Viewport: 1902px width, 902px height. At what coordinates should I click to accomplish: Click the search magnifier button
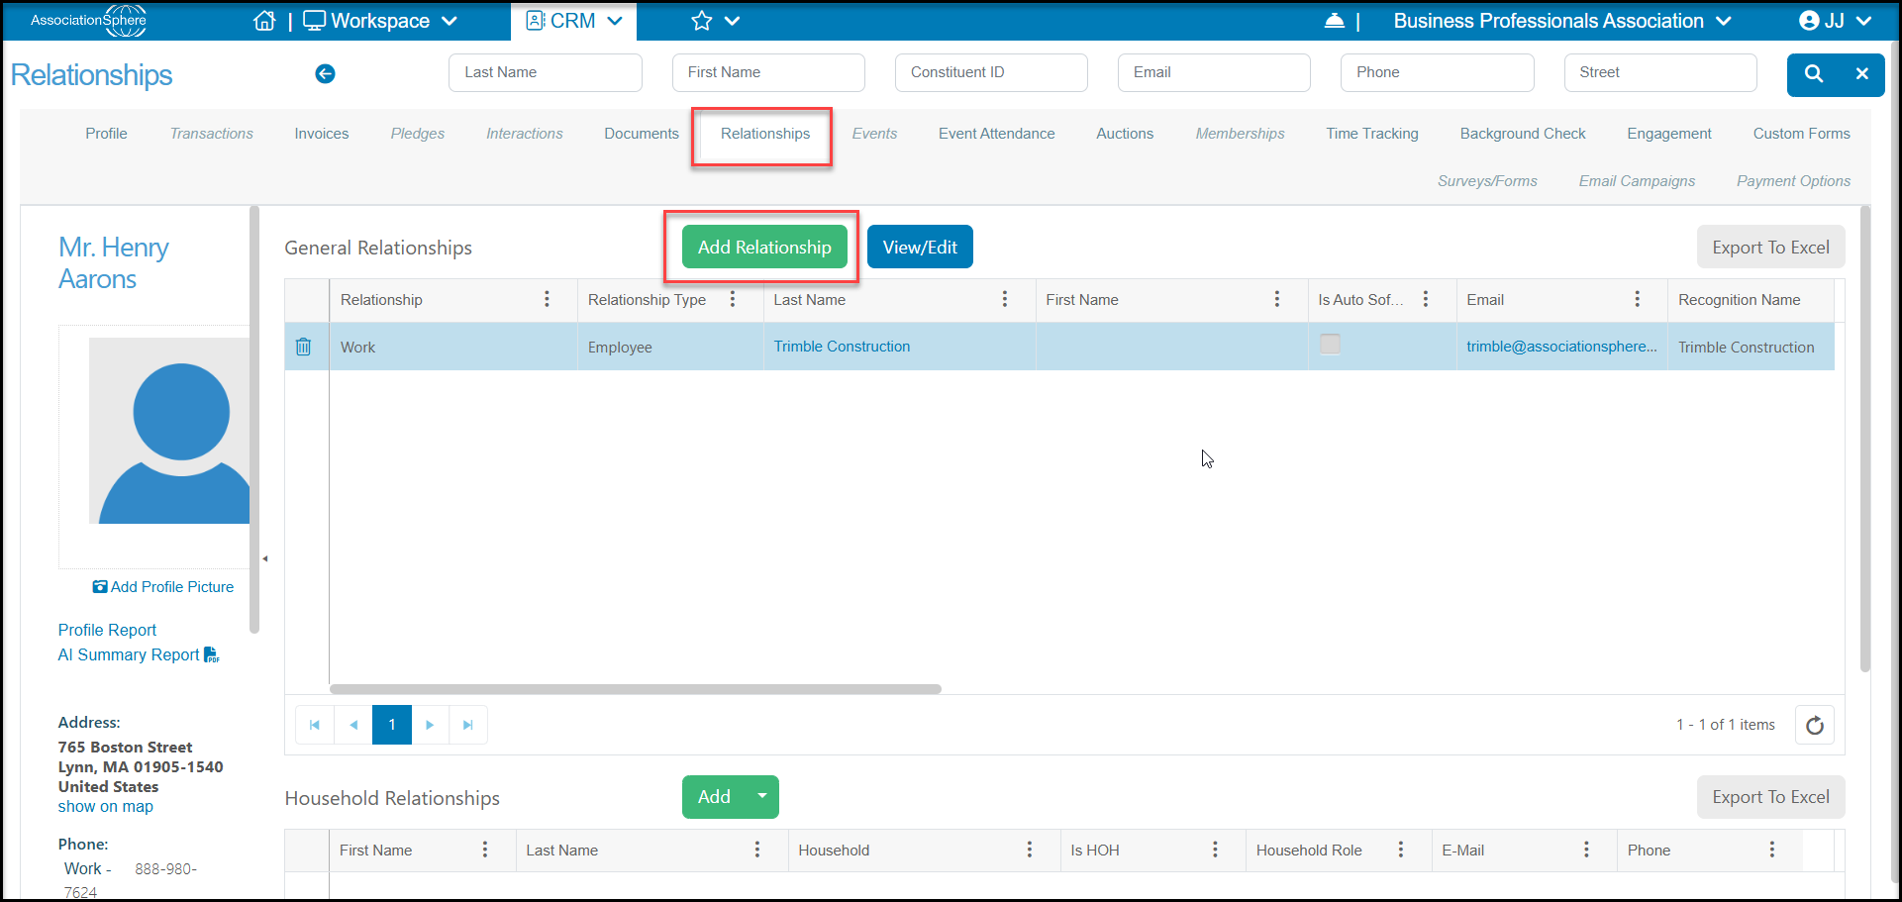1813,73
